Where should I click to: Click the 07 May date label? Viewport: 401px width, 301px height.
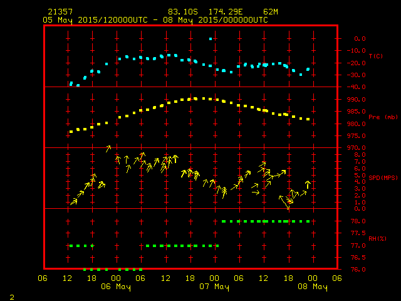214,287
